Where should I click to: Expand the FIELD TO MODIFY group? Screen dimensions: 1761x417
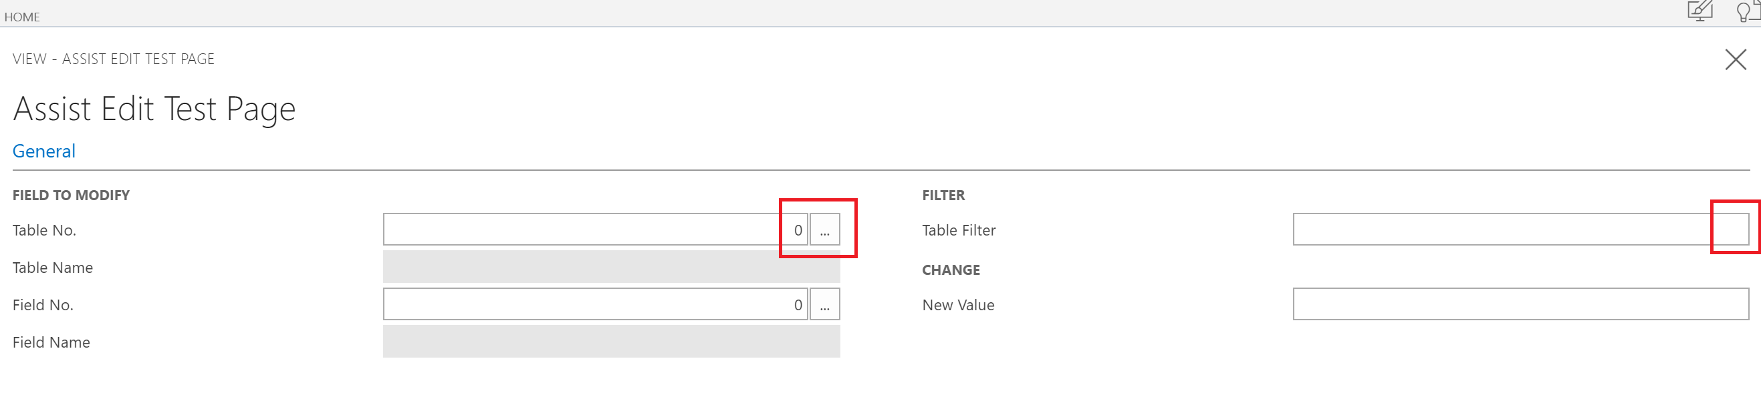pos(70,195)
